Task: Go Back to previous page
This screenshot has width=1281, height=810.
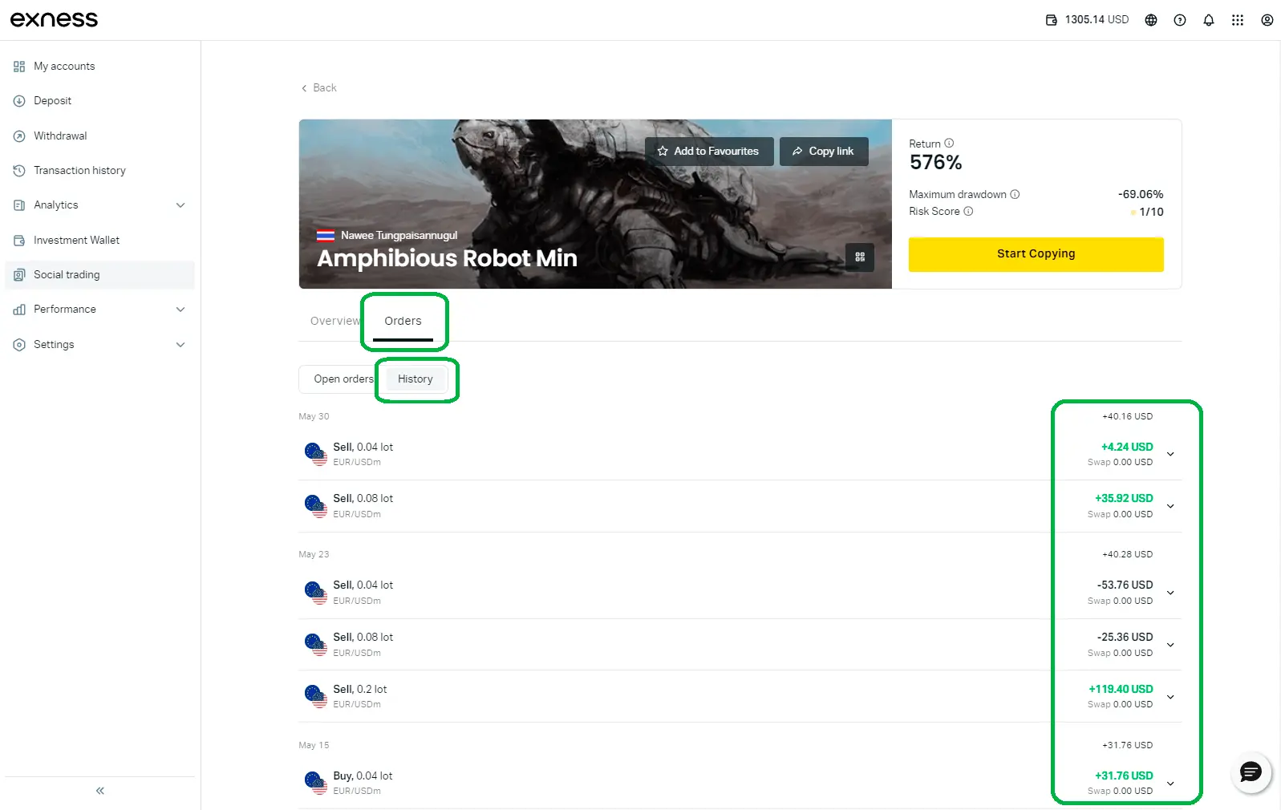Action: click(x=319, y=88)
